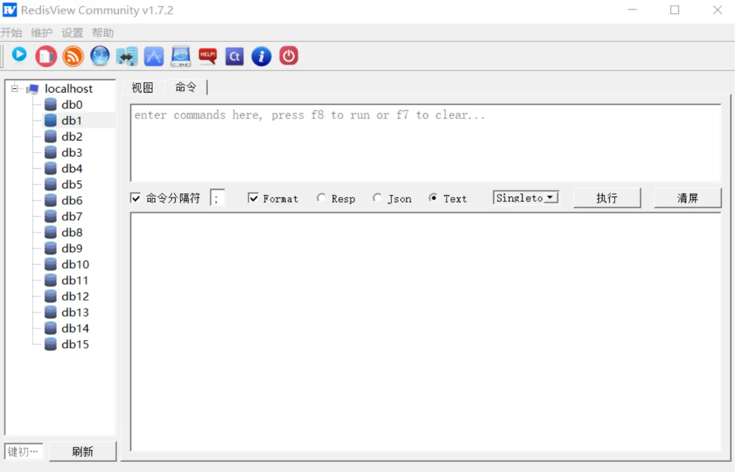
Task: Minimize the RedisView window
Action: [x=632, y=10]
